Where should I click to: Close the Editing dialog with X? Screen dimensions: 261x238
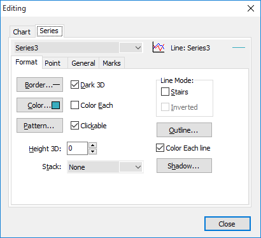251,8
